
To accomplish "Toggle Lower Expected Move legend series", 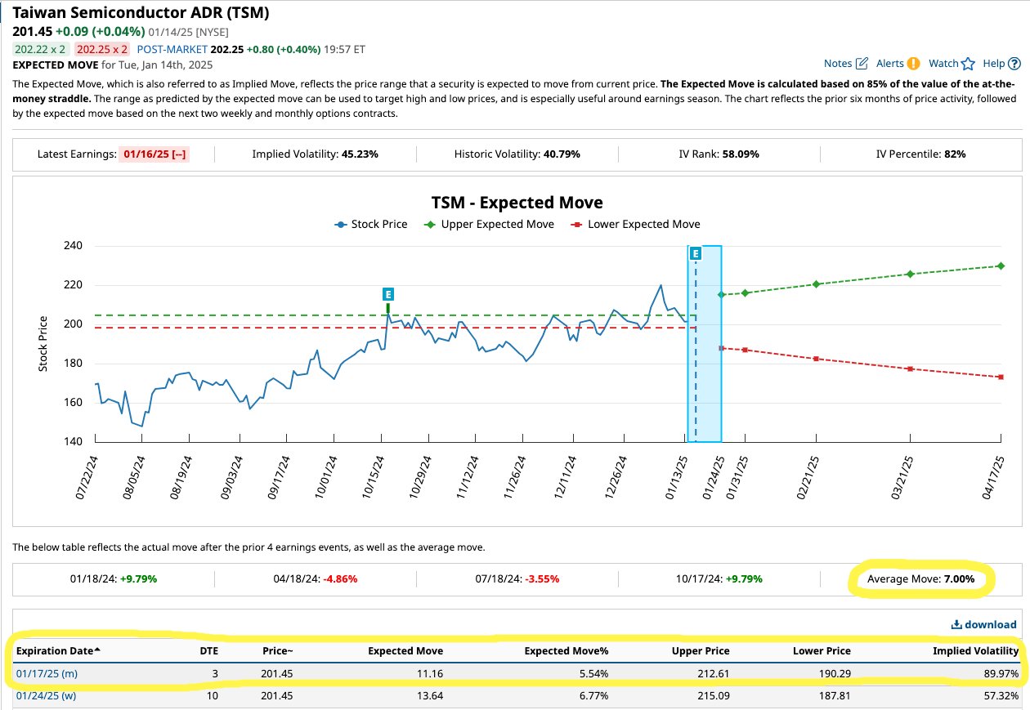I will [635, 224].
